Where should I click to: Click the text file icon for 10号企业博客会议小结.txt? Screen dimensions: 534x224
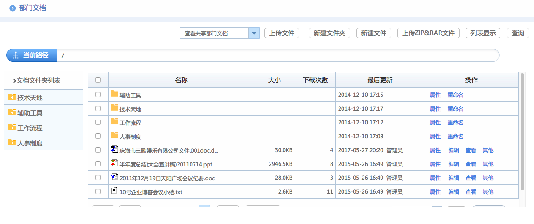click(x=114, y=191)
